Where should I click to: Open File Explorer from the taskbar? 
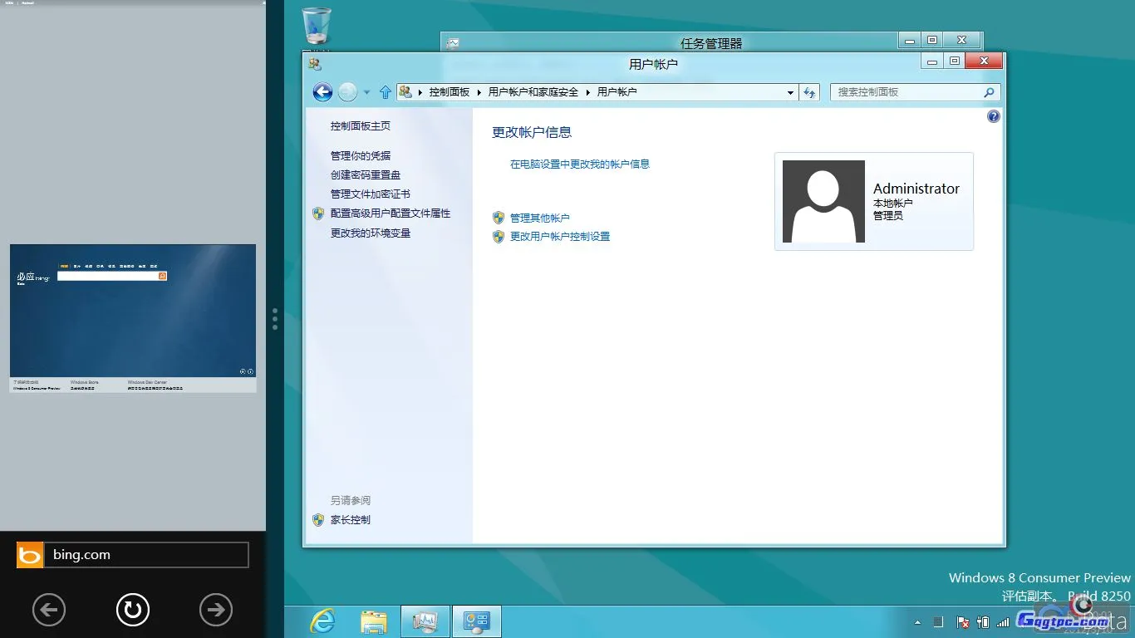[373, 621]
